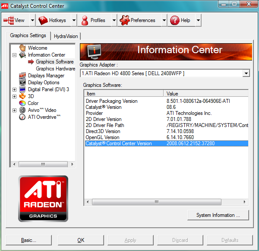Click the Welcome hand icon
The width and height of the screenshot is (259, 251).
click(22, 48)
